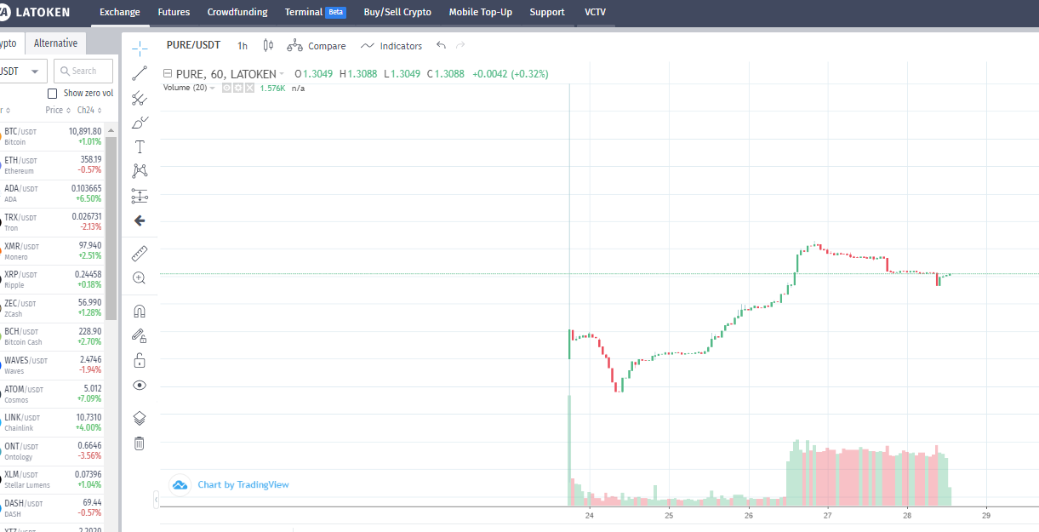Open the Indicators menu

(x=391, y=46)
